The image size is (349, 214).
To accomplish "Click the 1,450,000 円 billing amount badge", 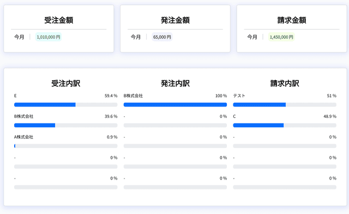I will (281, 37).
